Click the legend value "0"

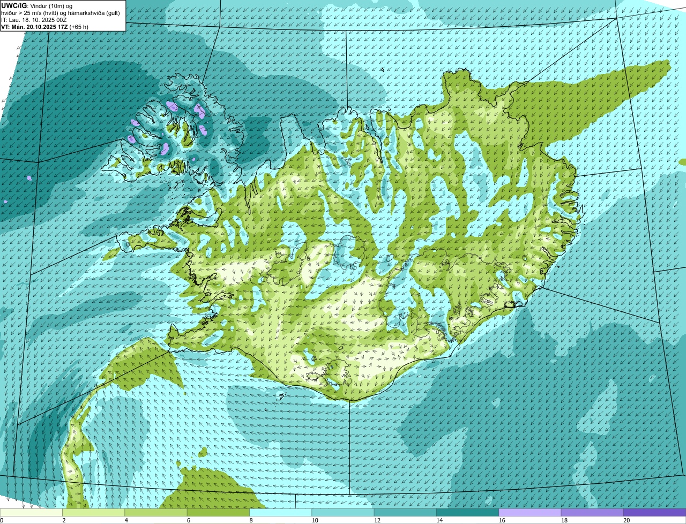pyautogui.click(x=2, y=520)
